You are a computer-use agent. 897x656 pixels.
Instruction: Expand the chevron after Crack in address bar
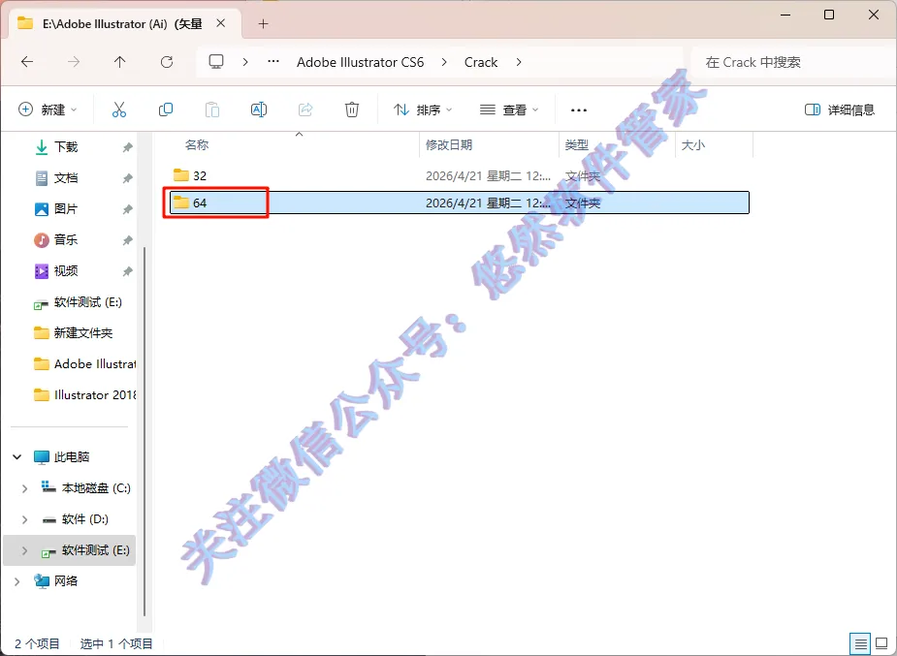pyautogui.click(x=518, y=62)
